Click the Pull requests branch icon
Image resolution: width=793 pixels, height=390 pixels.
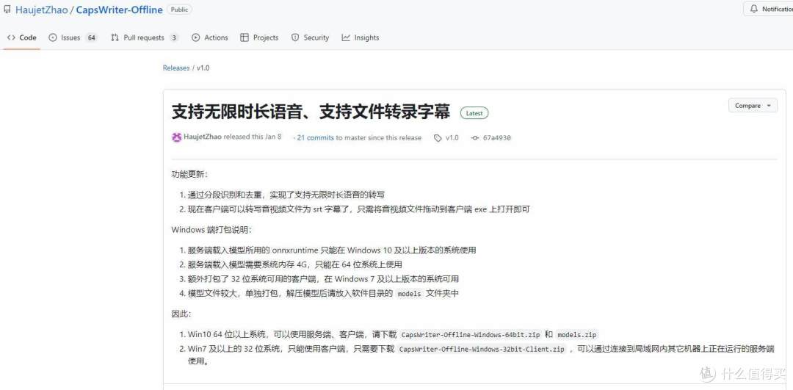(115, 37)
